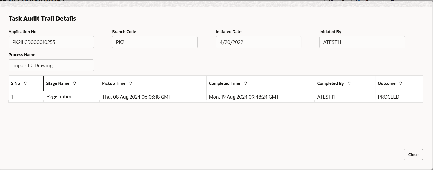Select the Stage Name column header
The height and width of the screenshot is (170, 433).
[x=72, y=83]
